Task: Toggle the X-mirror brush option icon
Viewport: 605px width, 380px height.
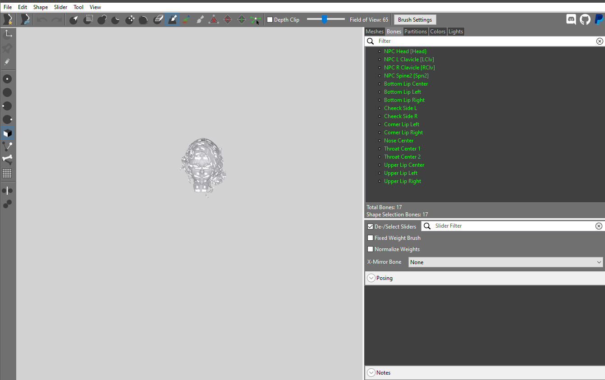Action: tap(7, 190)
